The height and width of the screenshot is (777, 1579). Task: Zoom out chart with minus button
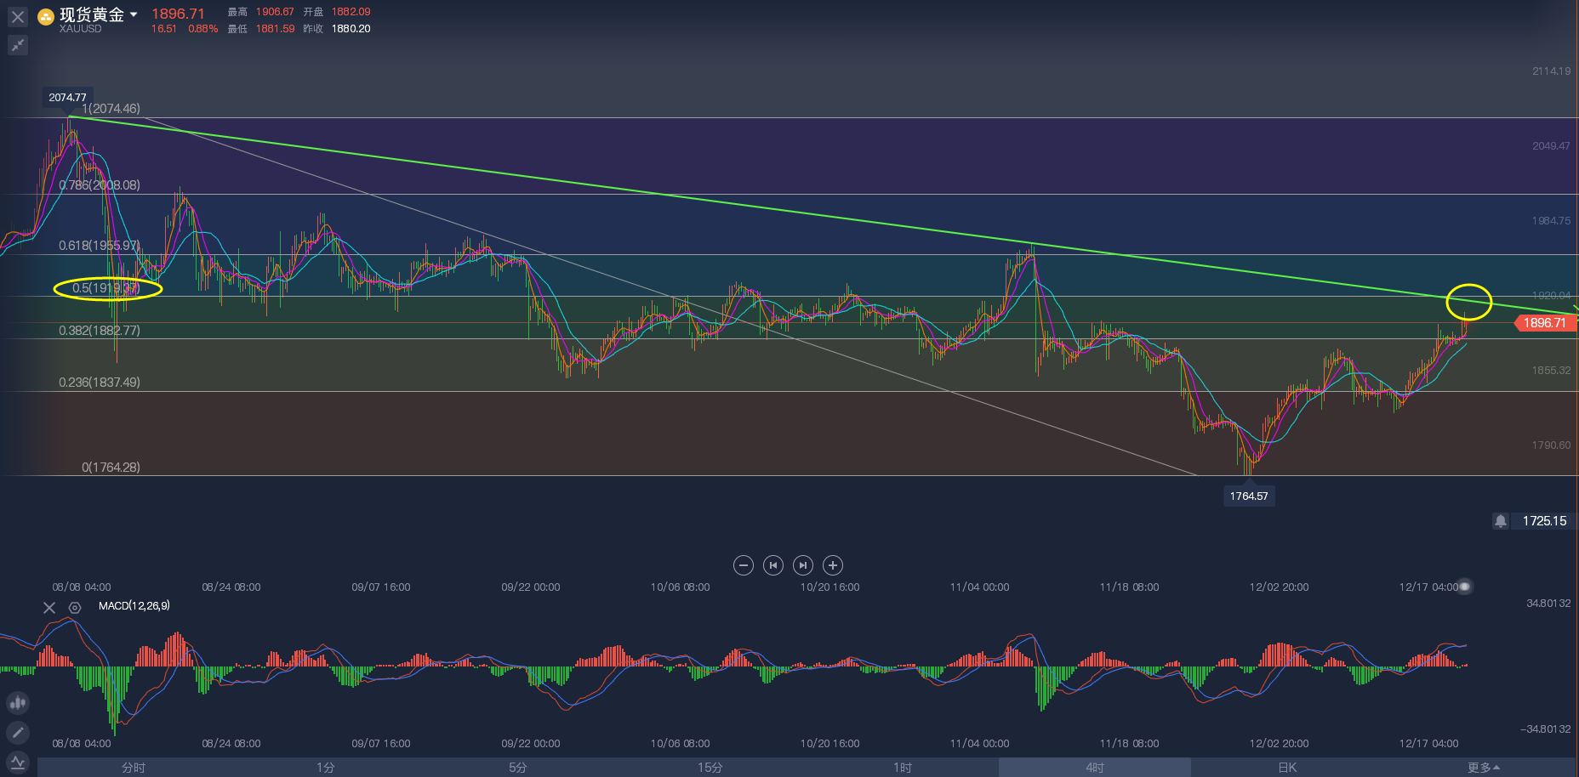[743, 565]
